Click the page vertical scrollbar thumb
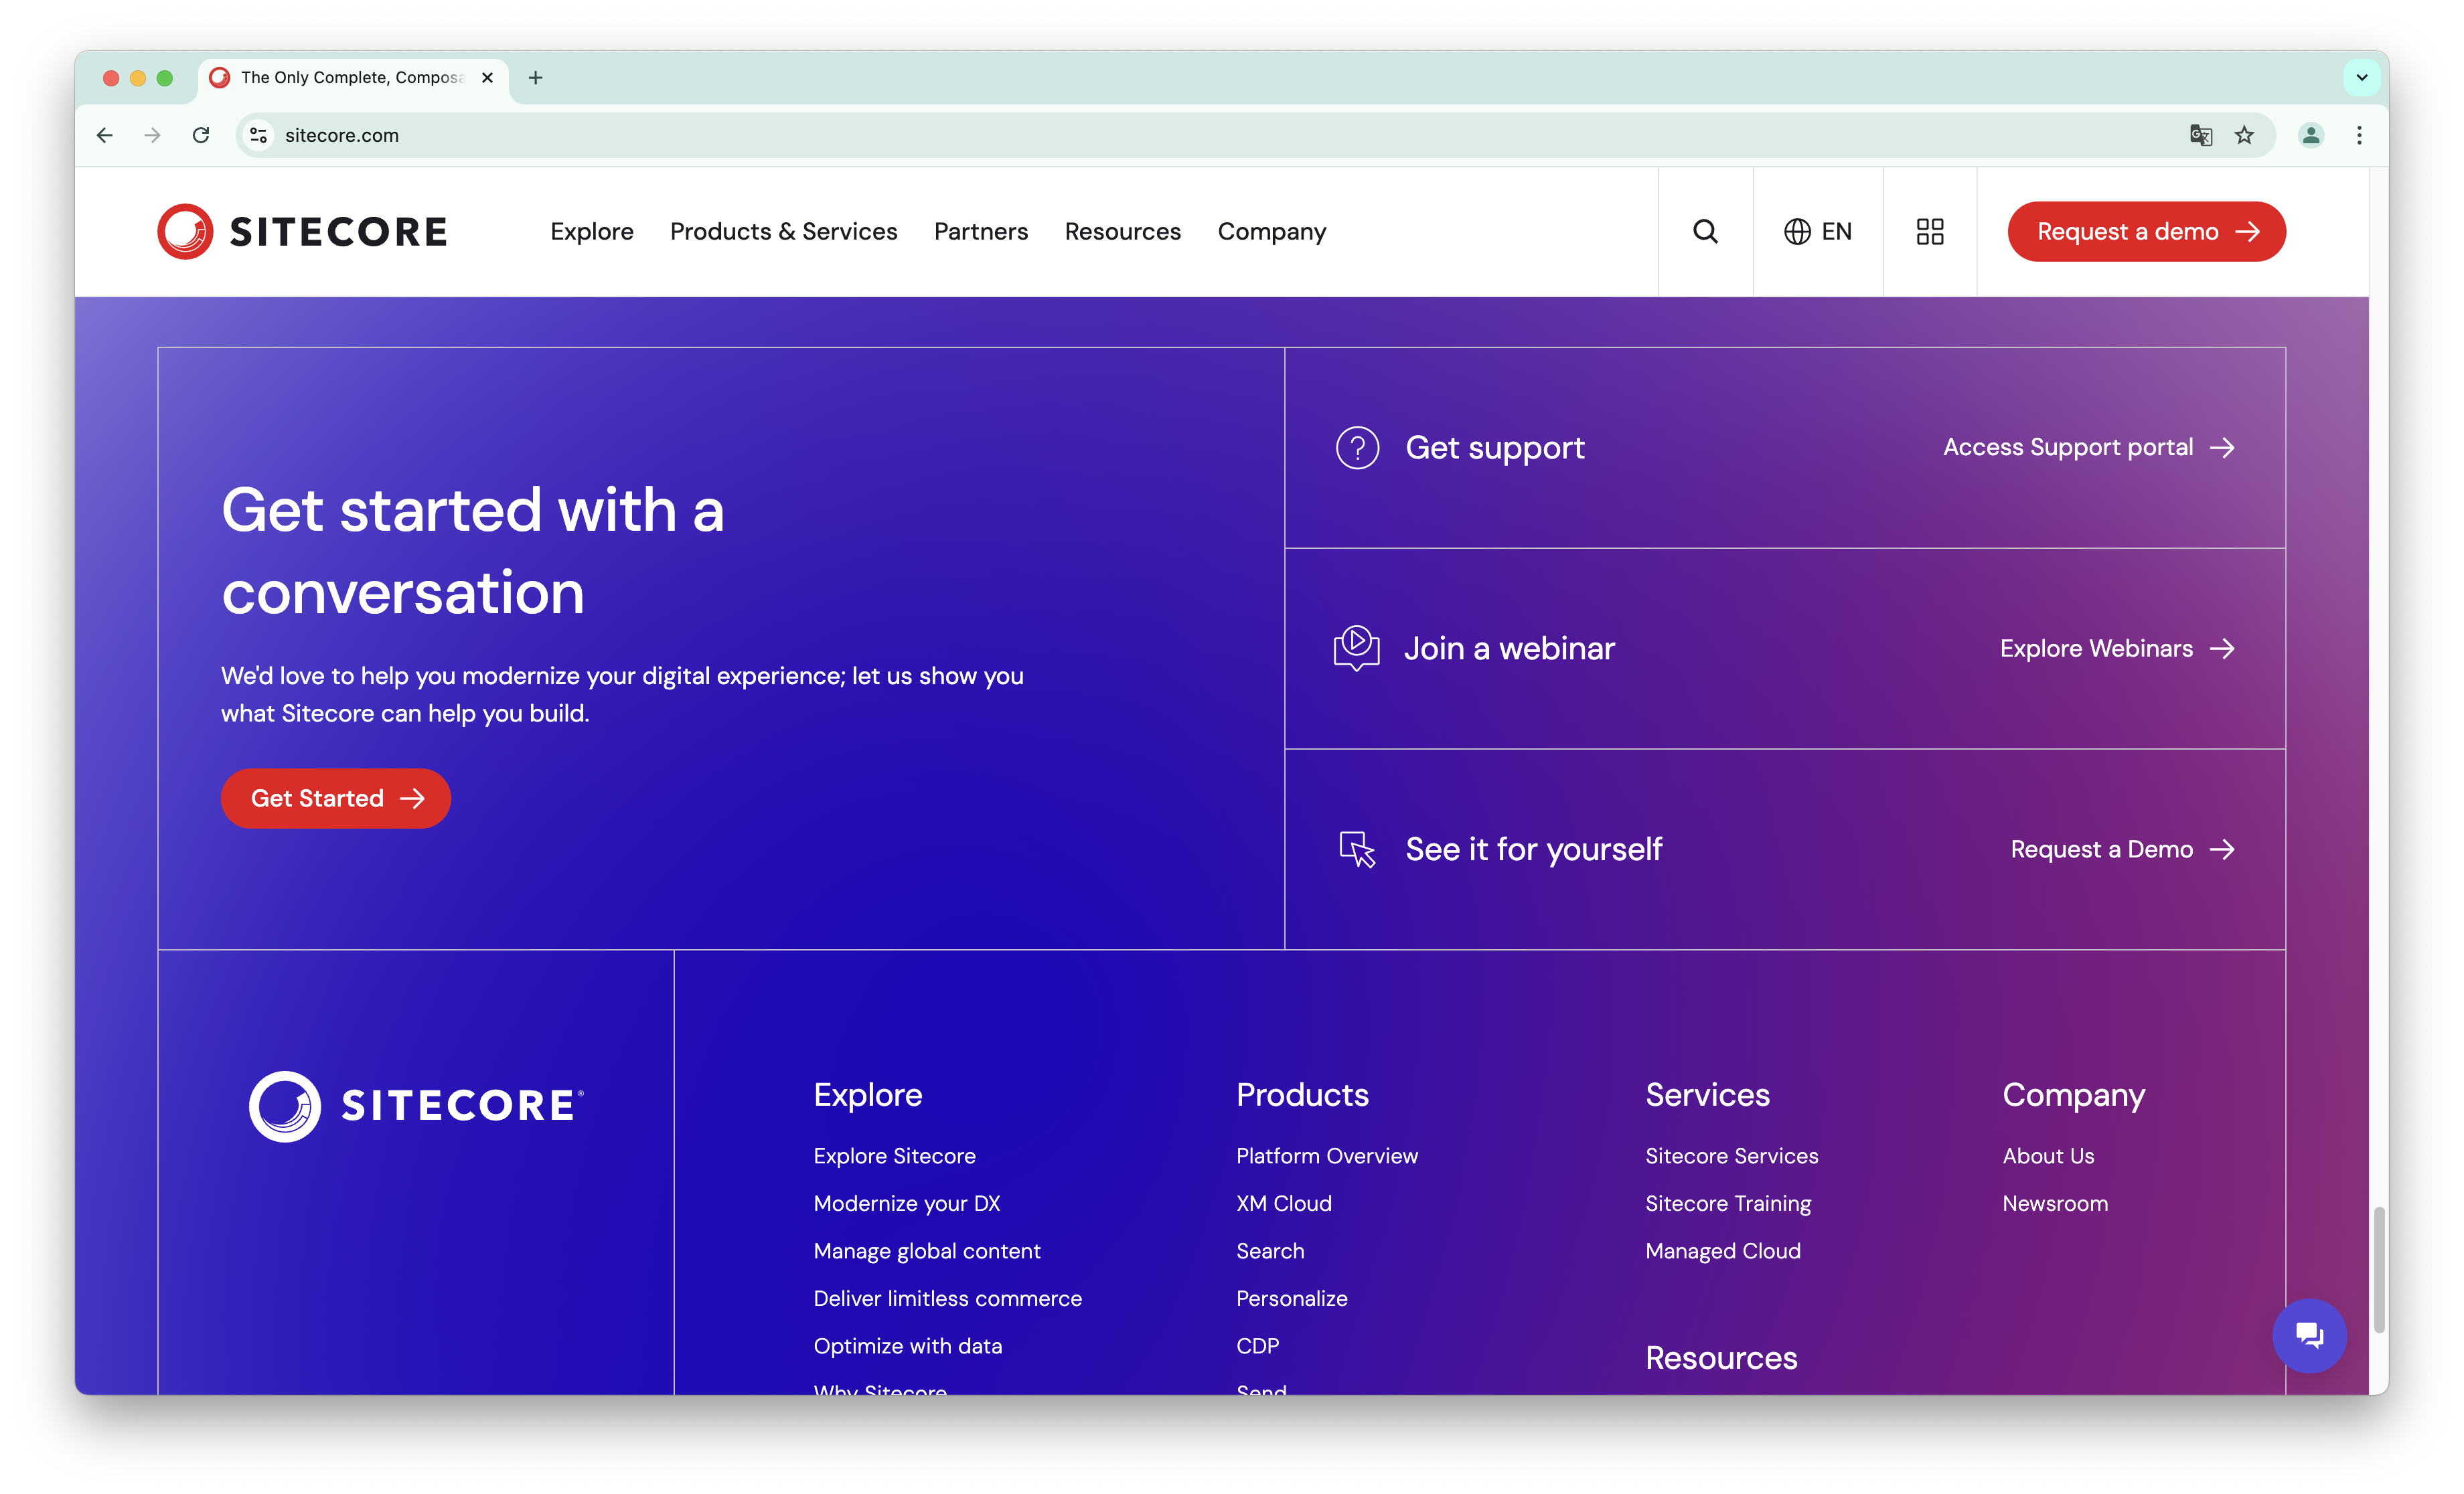 pos(2379,1270)
